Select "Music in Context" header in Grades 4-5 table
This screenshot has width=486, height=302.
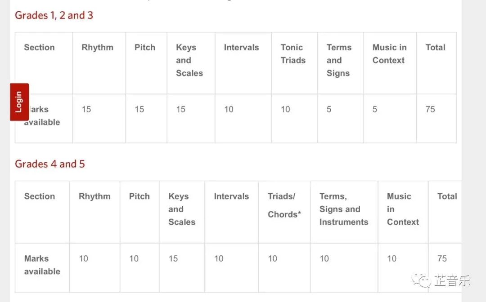(402, 209)
